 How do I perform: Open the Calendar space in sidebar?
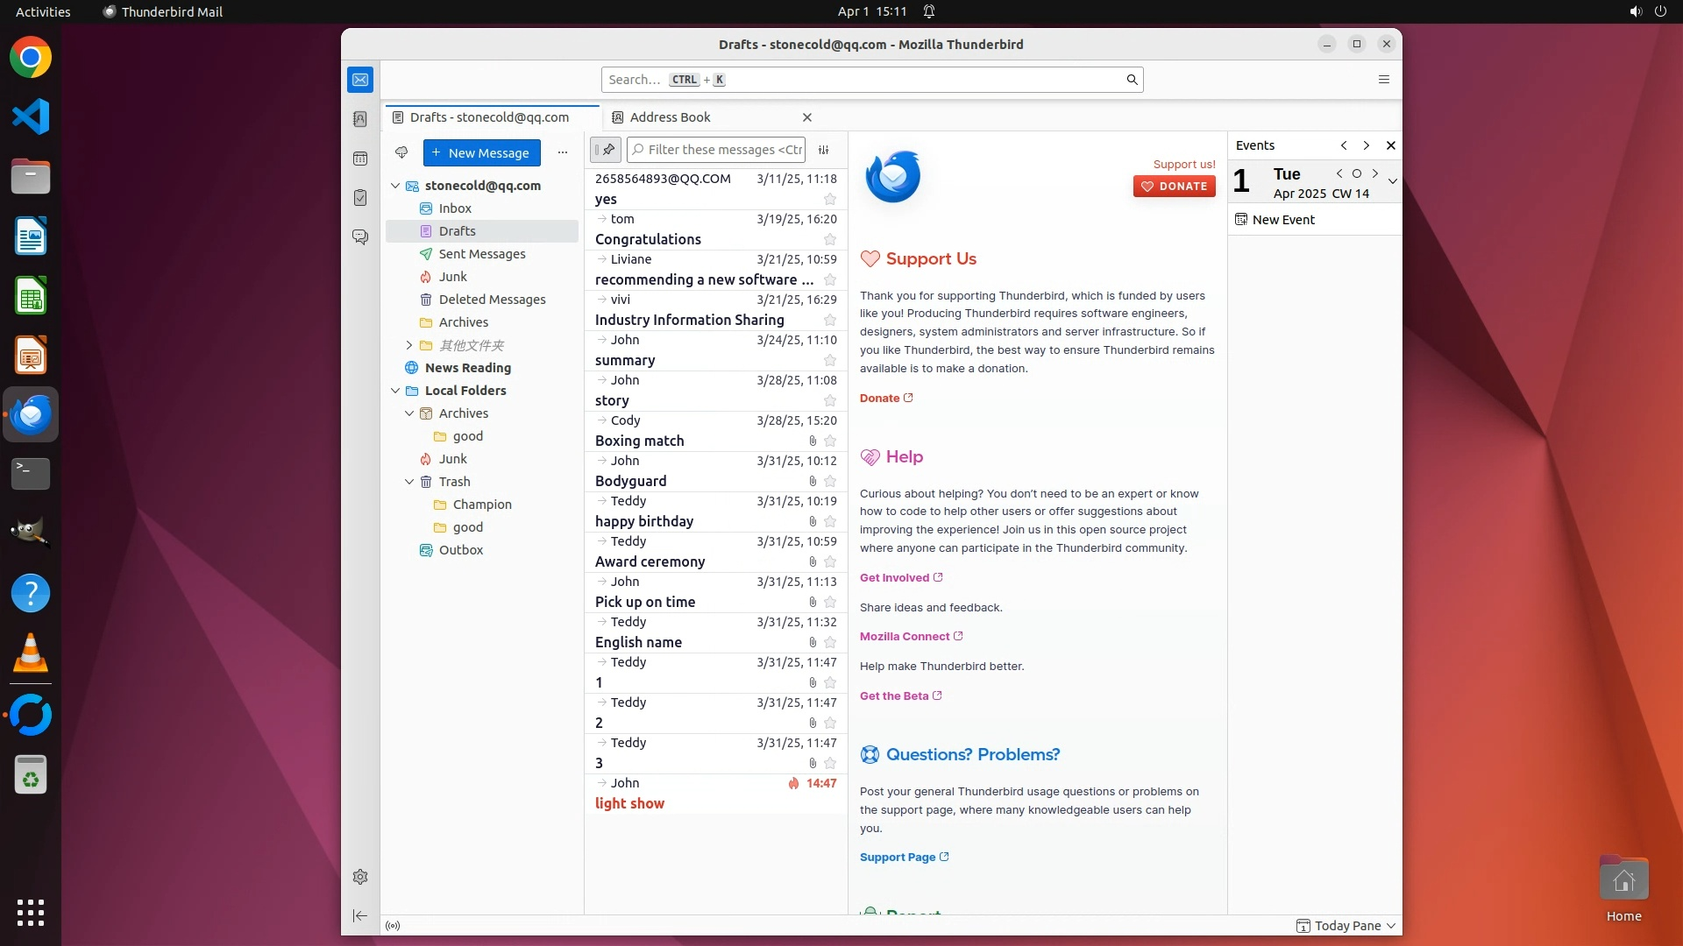(360, 159)
